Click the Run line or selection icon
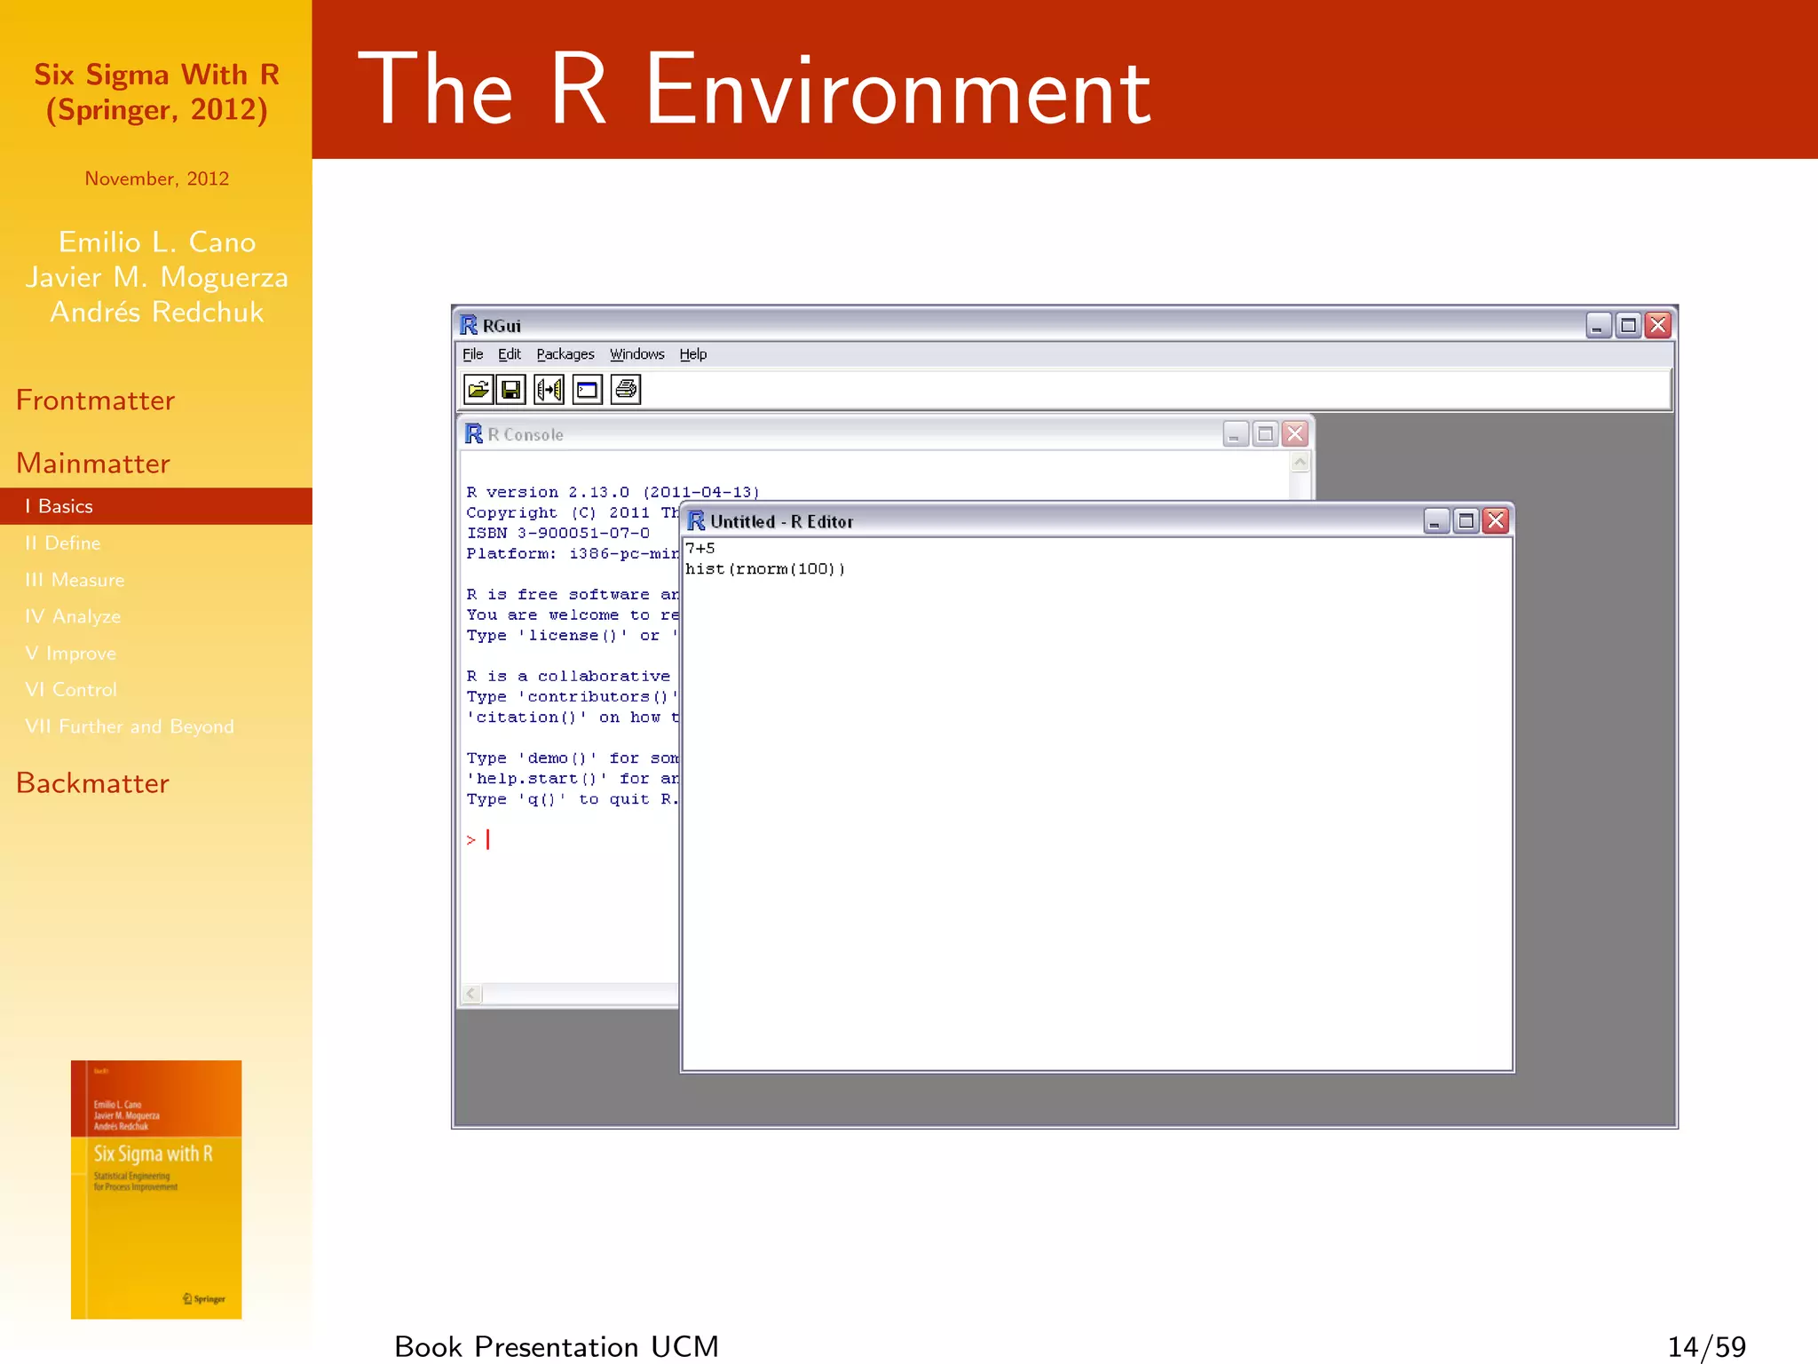Screen dimensions: 1818x1364 pyautogui.click(x=549, y=390)
